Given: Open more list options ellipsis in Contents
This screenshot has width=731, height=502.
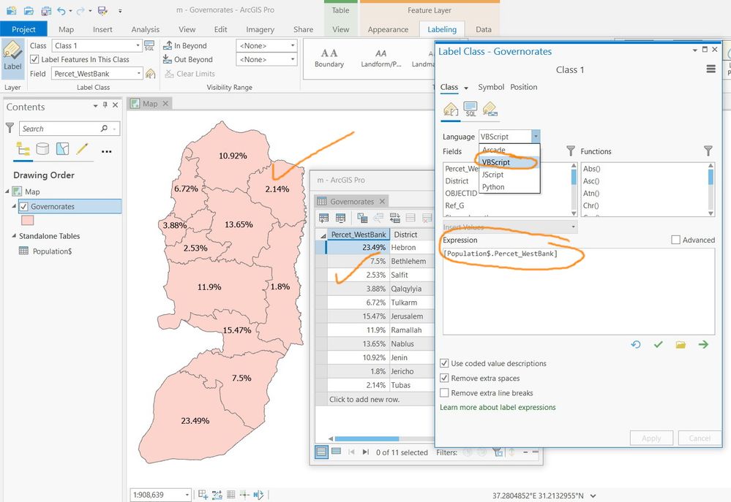Looking at the screenshot, I should 106,151.
